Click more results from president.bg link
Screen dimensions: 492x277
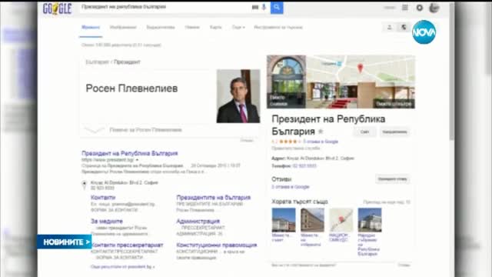(x=122, y=267)
